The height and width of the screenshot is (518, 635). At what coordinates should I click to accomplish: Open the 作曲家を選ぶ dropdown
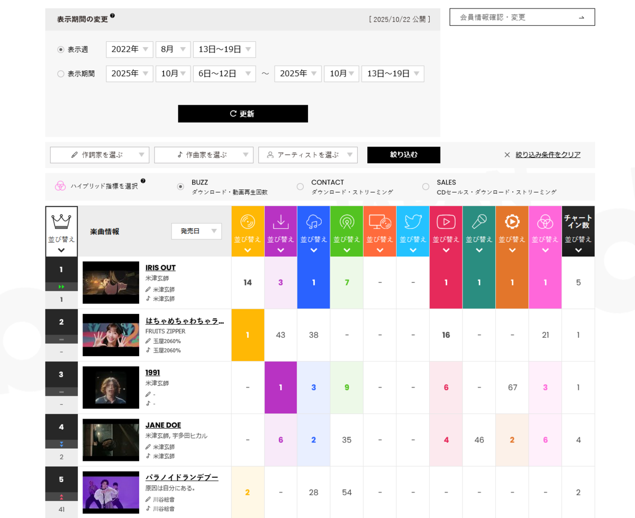(204, 155)
